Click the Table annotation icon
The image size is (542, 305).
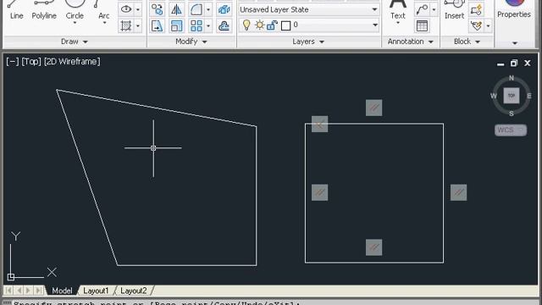coord(422,26)
